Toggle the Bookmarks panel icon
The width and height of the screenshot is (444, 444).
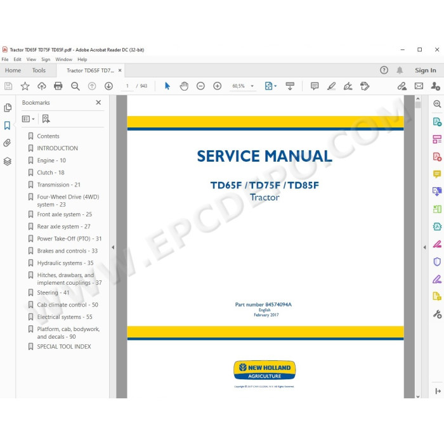[8, 126]
